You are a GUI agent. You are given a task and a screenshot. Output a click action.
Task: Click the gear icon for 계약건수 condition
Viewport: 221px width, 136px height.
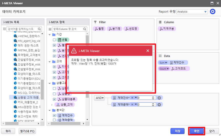point(159,98)
